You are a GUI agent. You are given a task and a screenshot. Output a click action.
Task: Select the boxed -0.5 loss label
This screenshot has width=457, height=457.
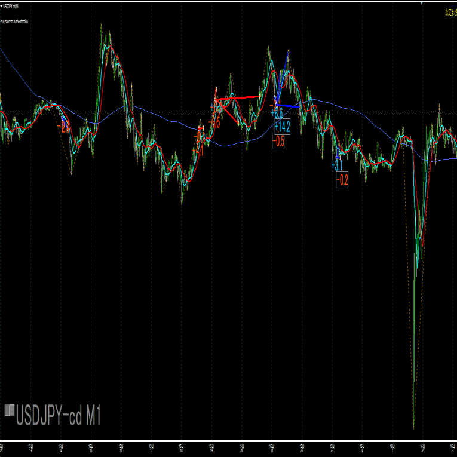[278, 142]
